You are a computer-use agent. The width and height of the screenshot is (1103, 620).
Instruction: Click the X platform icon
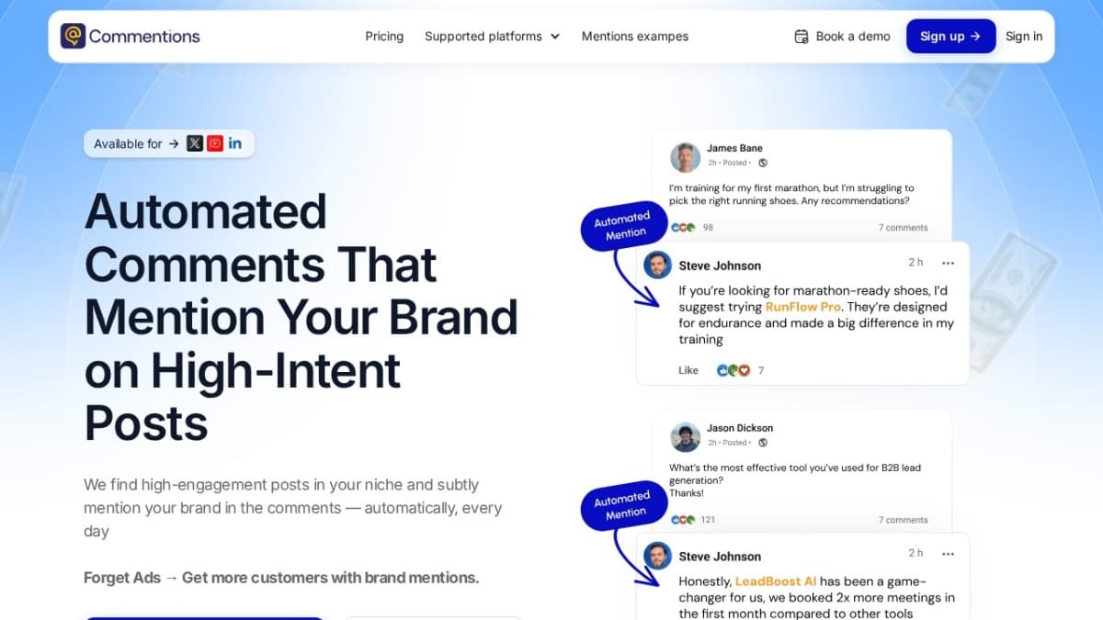coord(195,143)
